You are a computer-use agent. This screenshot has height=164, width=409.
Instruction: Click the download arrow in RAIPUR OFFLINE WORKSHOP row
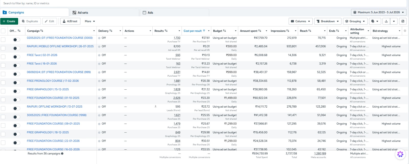[155, 107]
